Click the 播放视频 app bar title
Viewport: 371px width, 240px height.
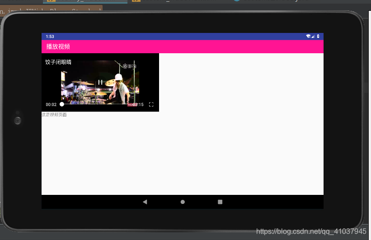click(58, 46)
